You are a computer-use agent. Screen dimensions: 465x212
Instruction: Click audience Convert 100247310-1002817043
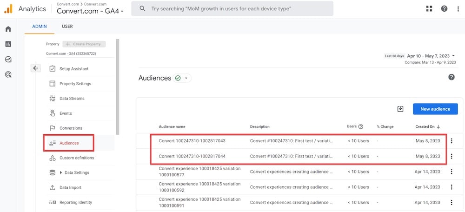tap(192, 141)
